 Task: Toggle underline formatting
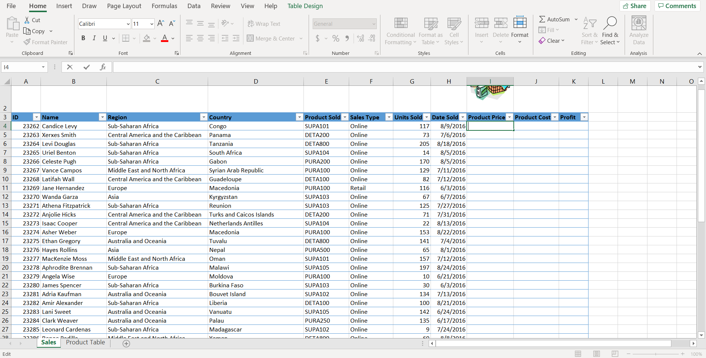(x=105, y=38)
